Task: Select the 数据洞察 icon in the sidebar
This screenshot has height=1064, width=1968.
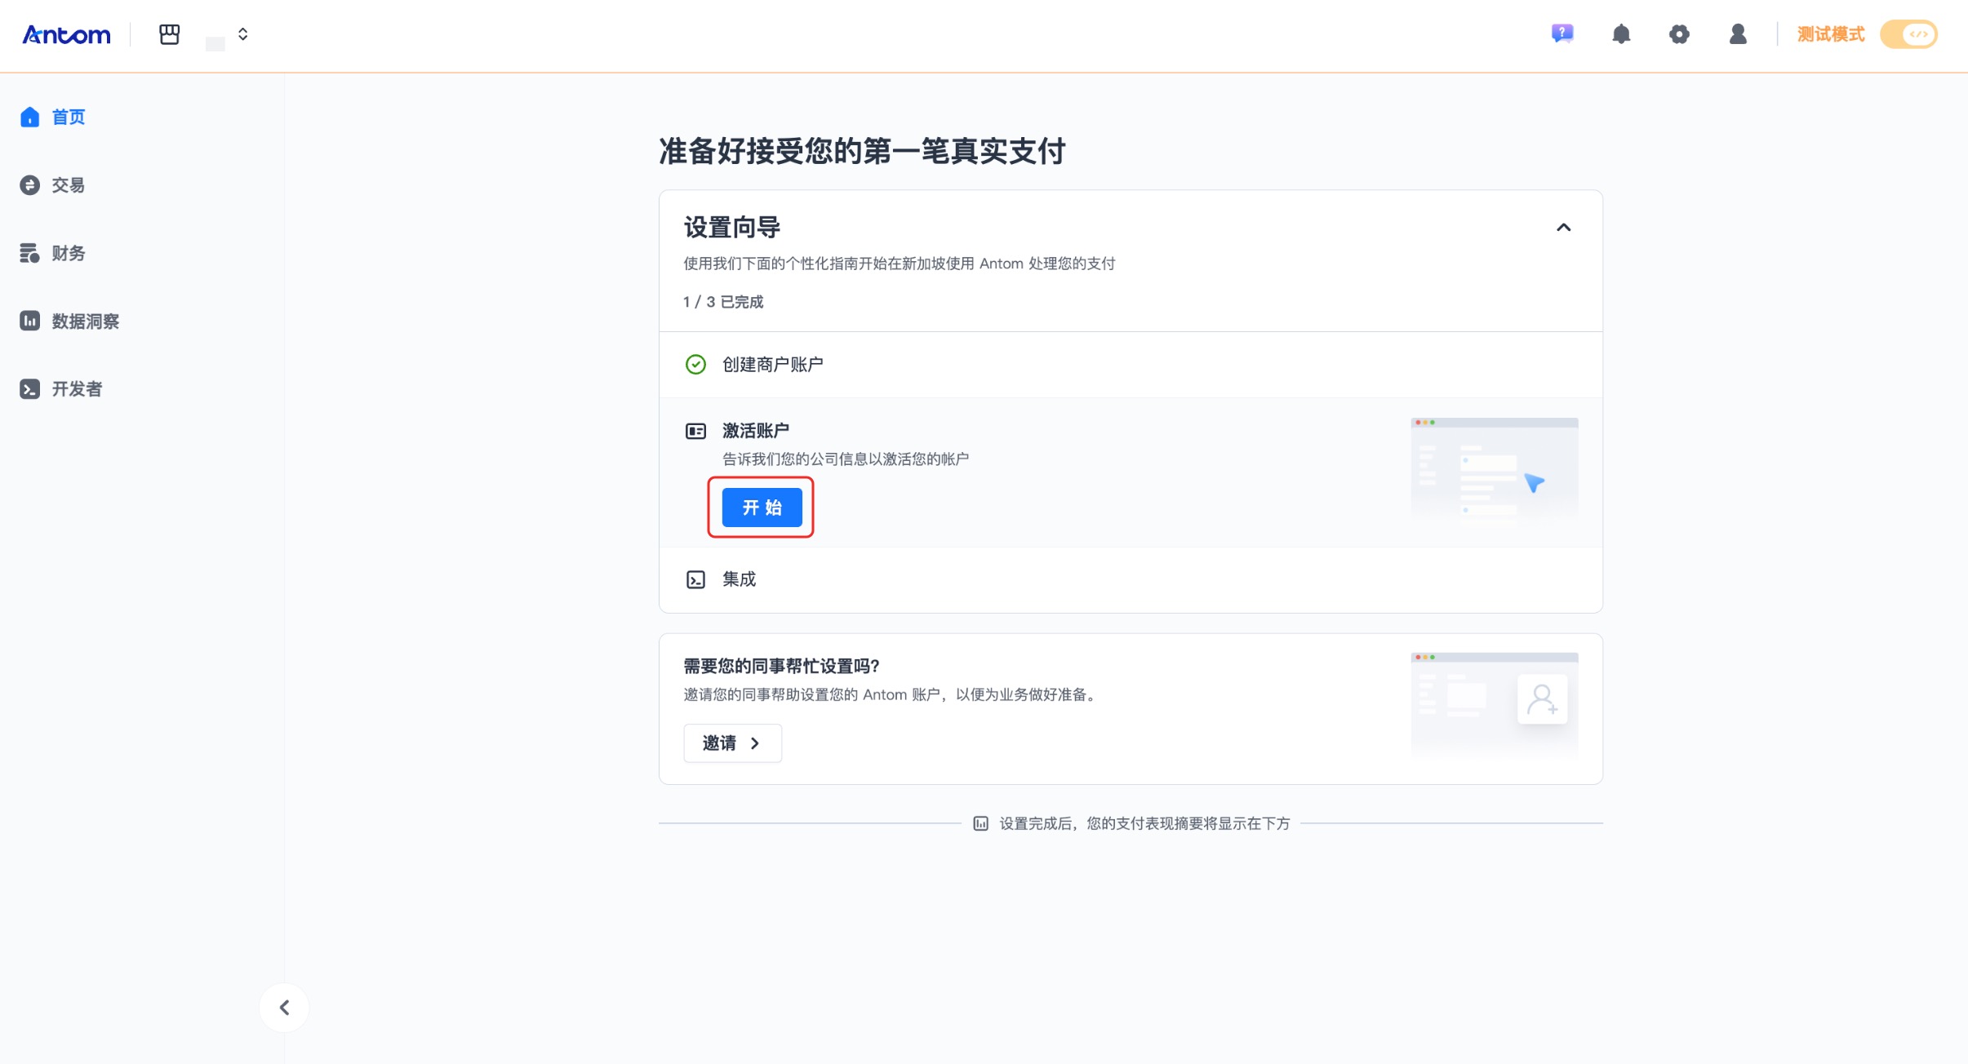Action: click(x=29, y=321)
